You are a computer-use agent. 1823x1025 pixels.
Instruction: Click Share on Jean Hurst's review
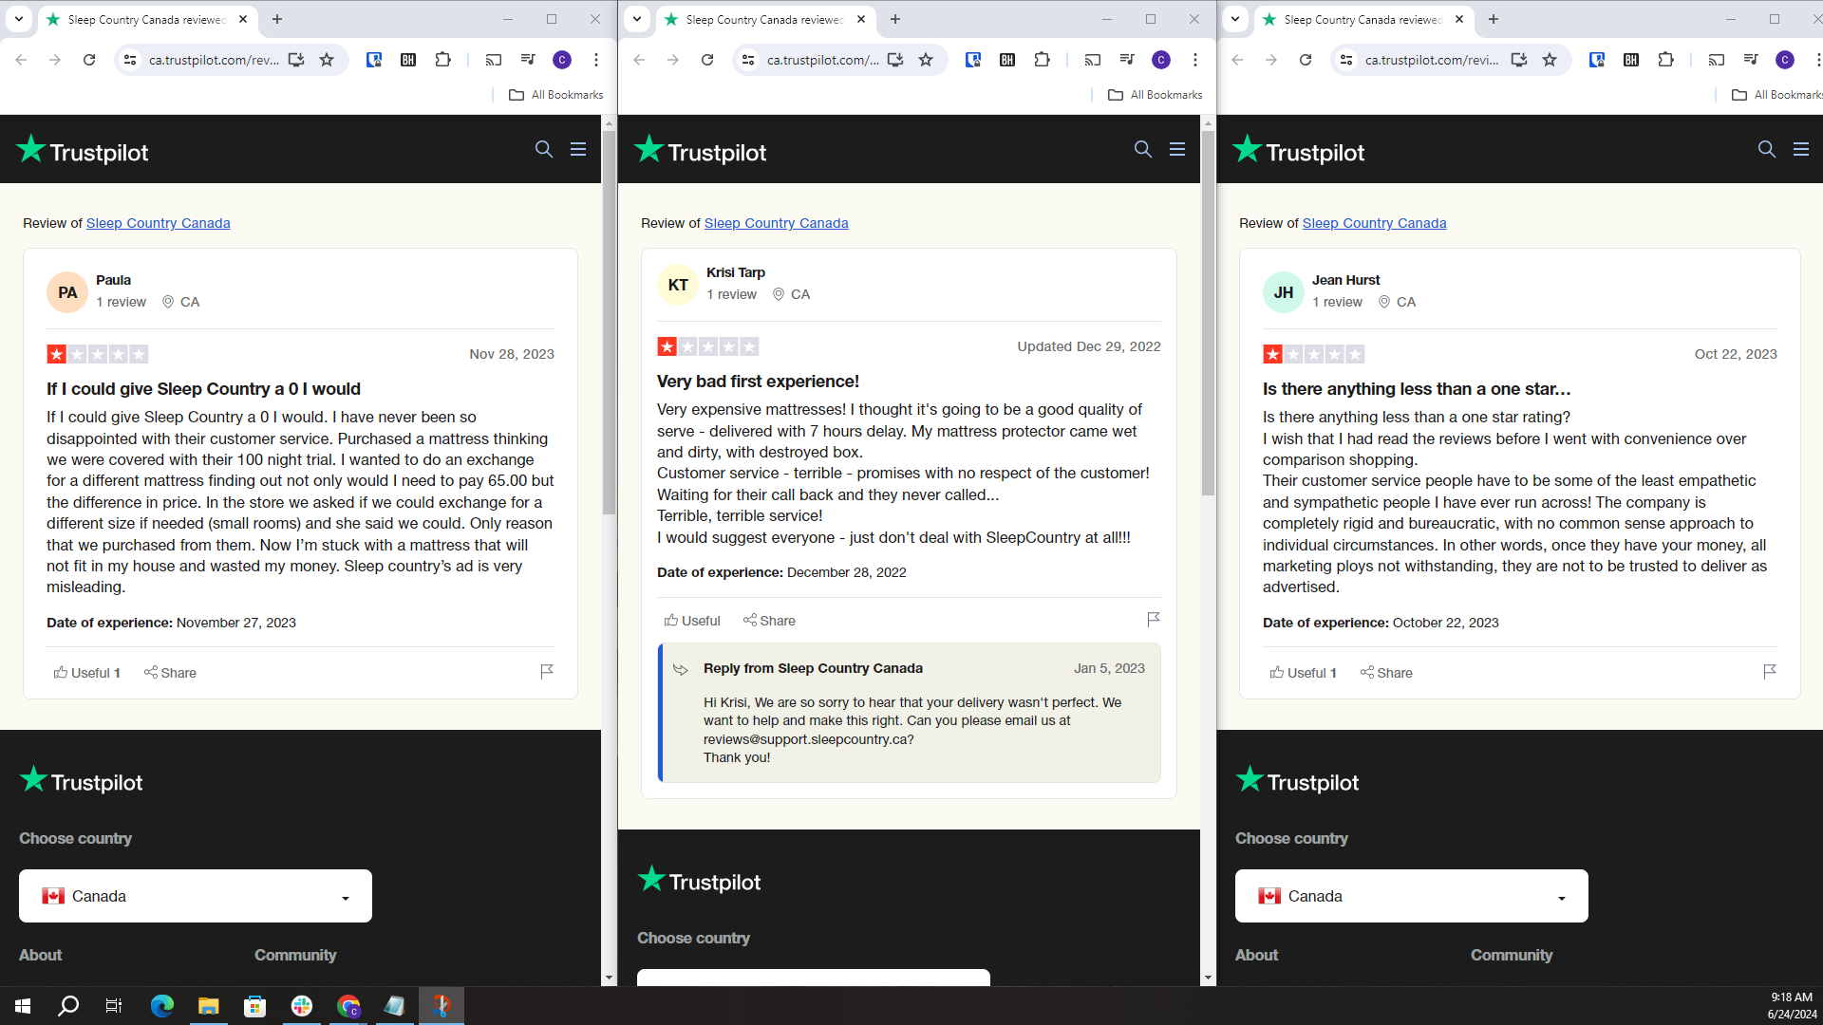pos(1386,673)
